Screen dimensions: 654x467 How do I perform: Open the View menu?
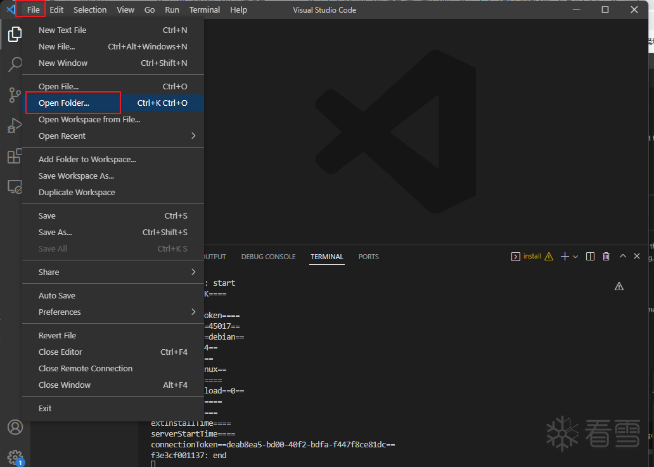click(x=125, y=10)
